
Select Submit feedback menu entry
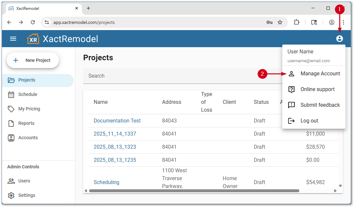pos(320,105)
